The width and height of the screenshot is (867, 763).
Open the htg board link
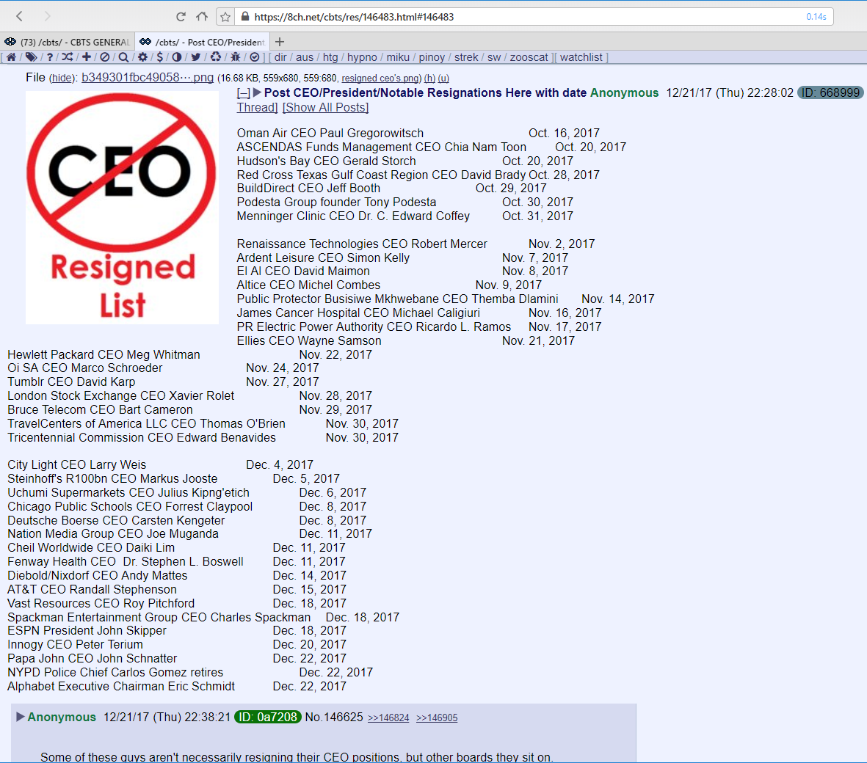pyautogui.click(x=330, y=57)
